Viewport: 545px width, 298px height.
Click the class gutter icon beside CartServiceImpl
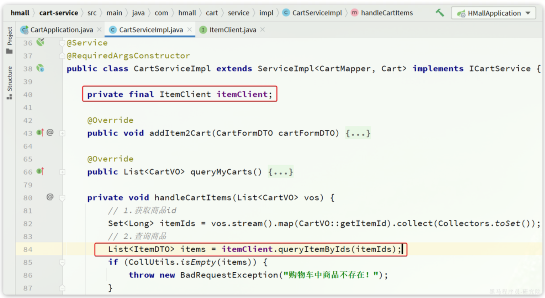(41, 68)
